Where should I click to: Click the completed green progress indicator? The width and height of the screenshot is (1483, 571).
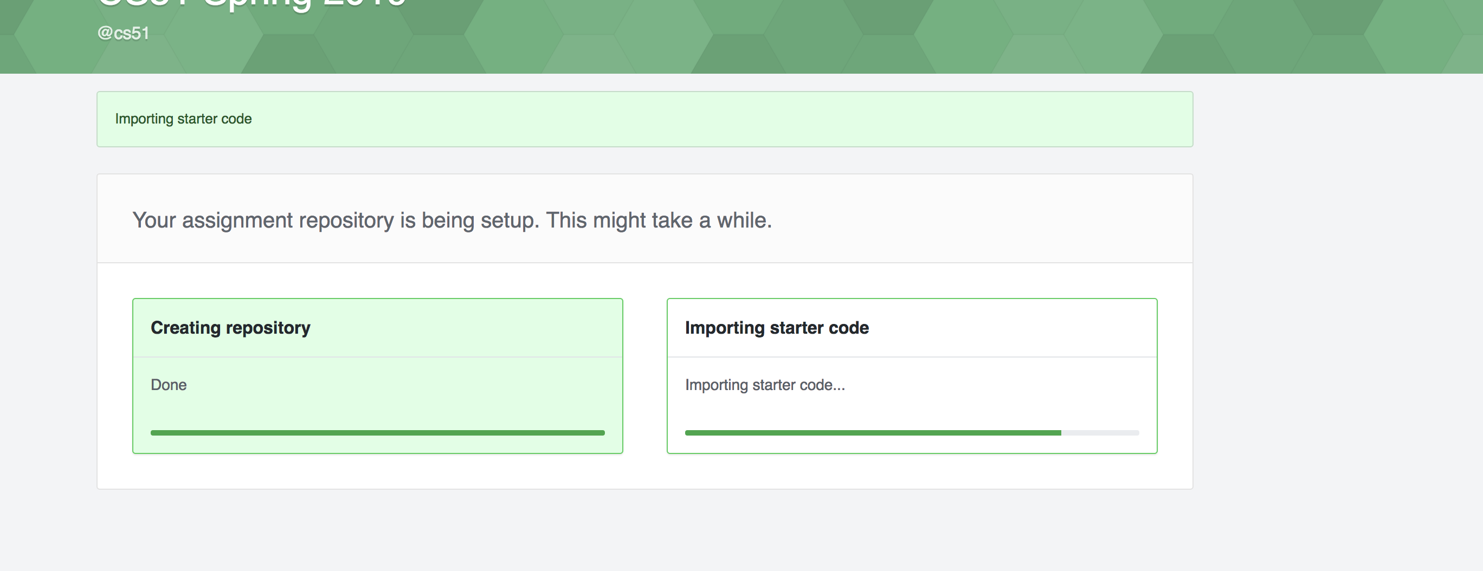coord(377,432)
